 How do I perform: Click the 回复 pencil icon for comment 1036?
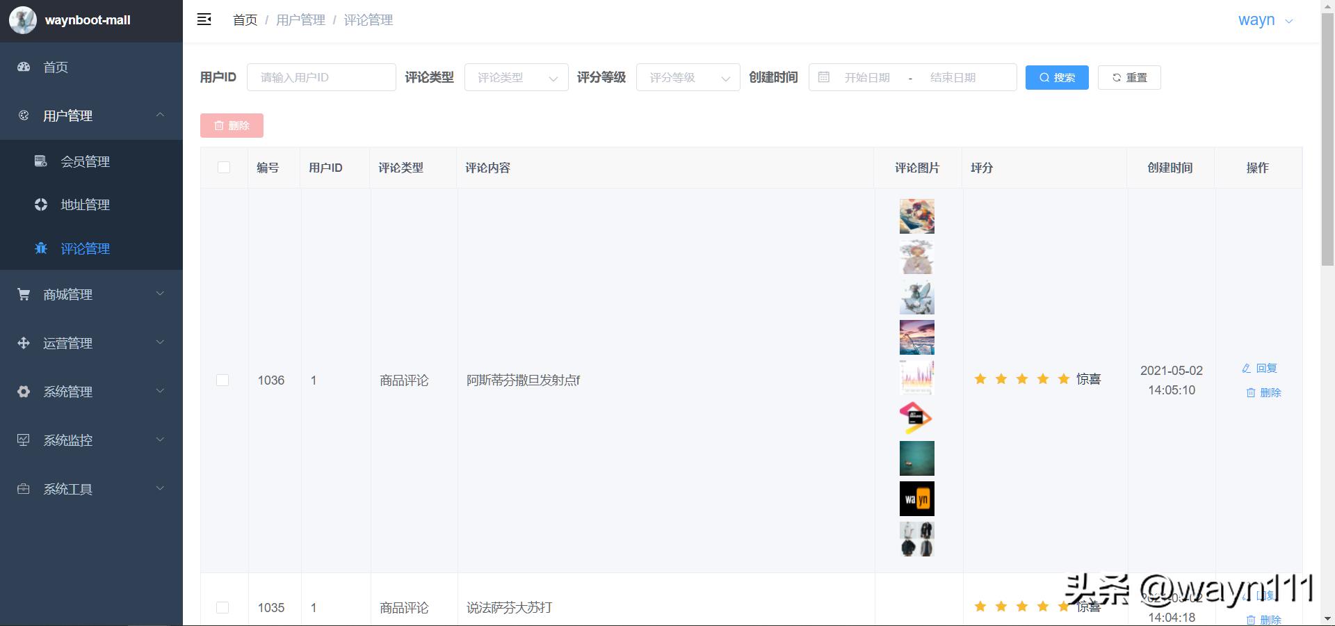click(1245, 369)
